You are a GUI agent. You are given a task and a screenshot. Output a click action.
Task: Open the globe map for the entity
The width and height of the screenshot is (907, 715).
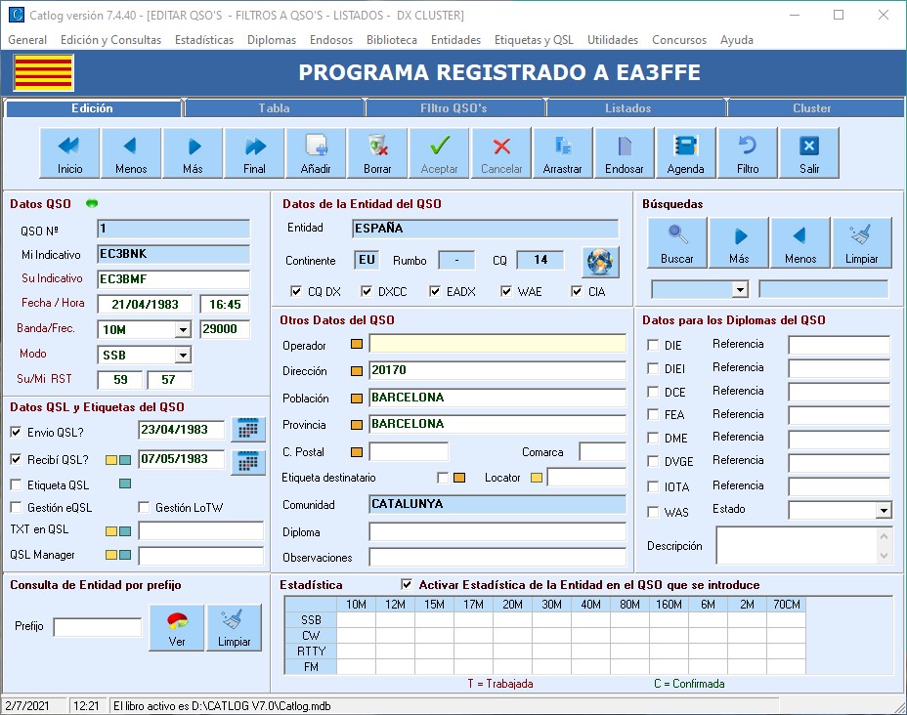(x=600, y=261)
